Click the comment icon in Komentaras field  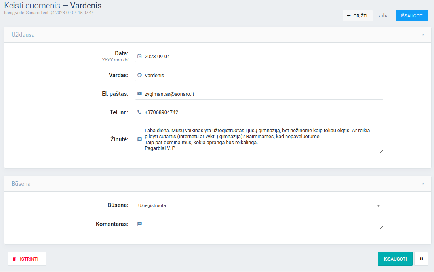pos(139,224)
